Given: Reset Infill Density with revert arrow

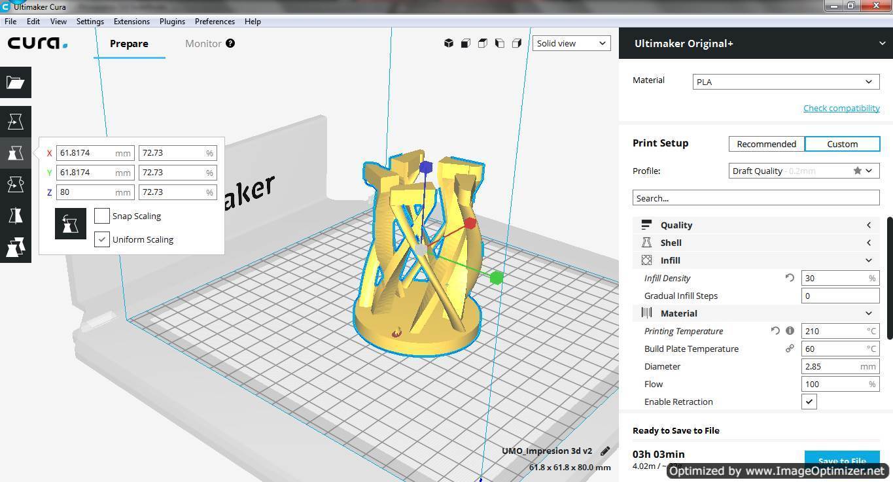Looking at the screenshot, I should (790, 278).
